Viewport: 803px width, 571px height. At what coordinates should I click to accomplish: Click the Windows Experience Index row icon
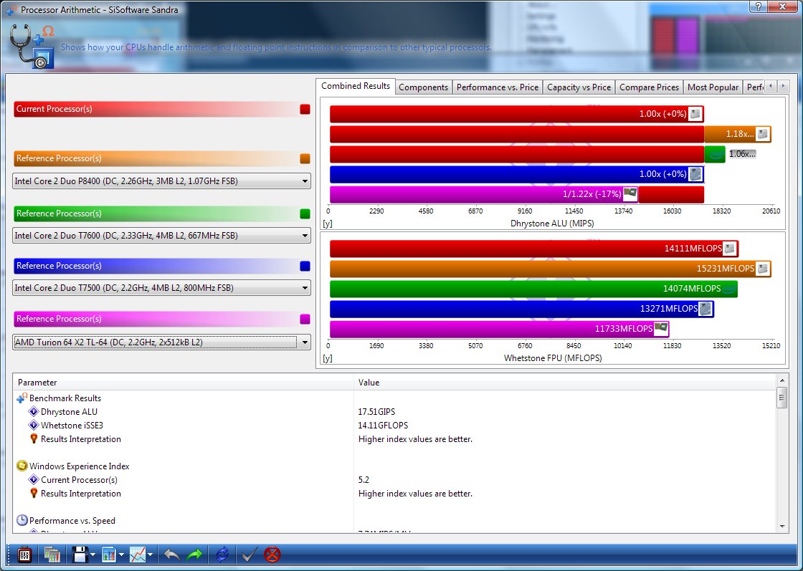pos(22,466)
